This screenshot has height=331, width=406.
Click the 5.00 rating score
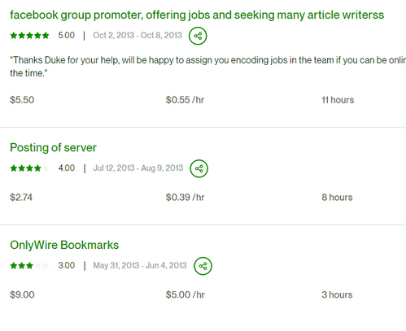pyautogui.click(x=67, y=35)
